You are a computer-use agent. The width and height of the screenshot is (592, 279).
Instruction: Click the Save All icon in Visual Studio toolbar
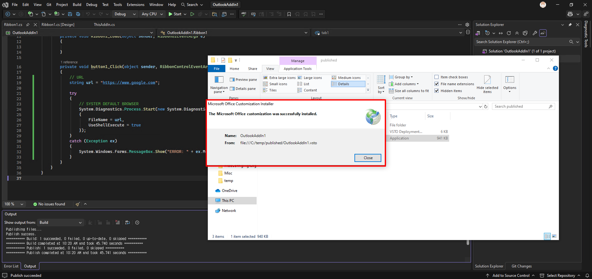tap(78, 14)
